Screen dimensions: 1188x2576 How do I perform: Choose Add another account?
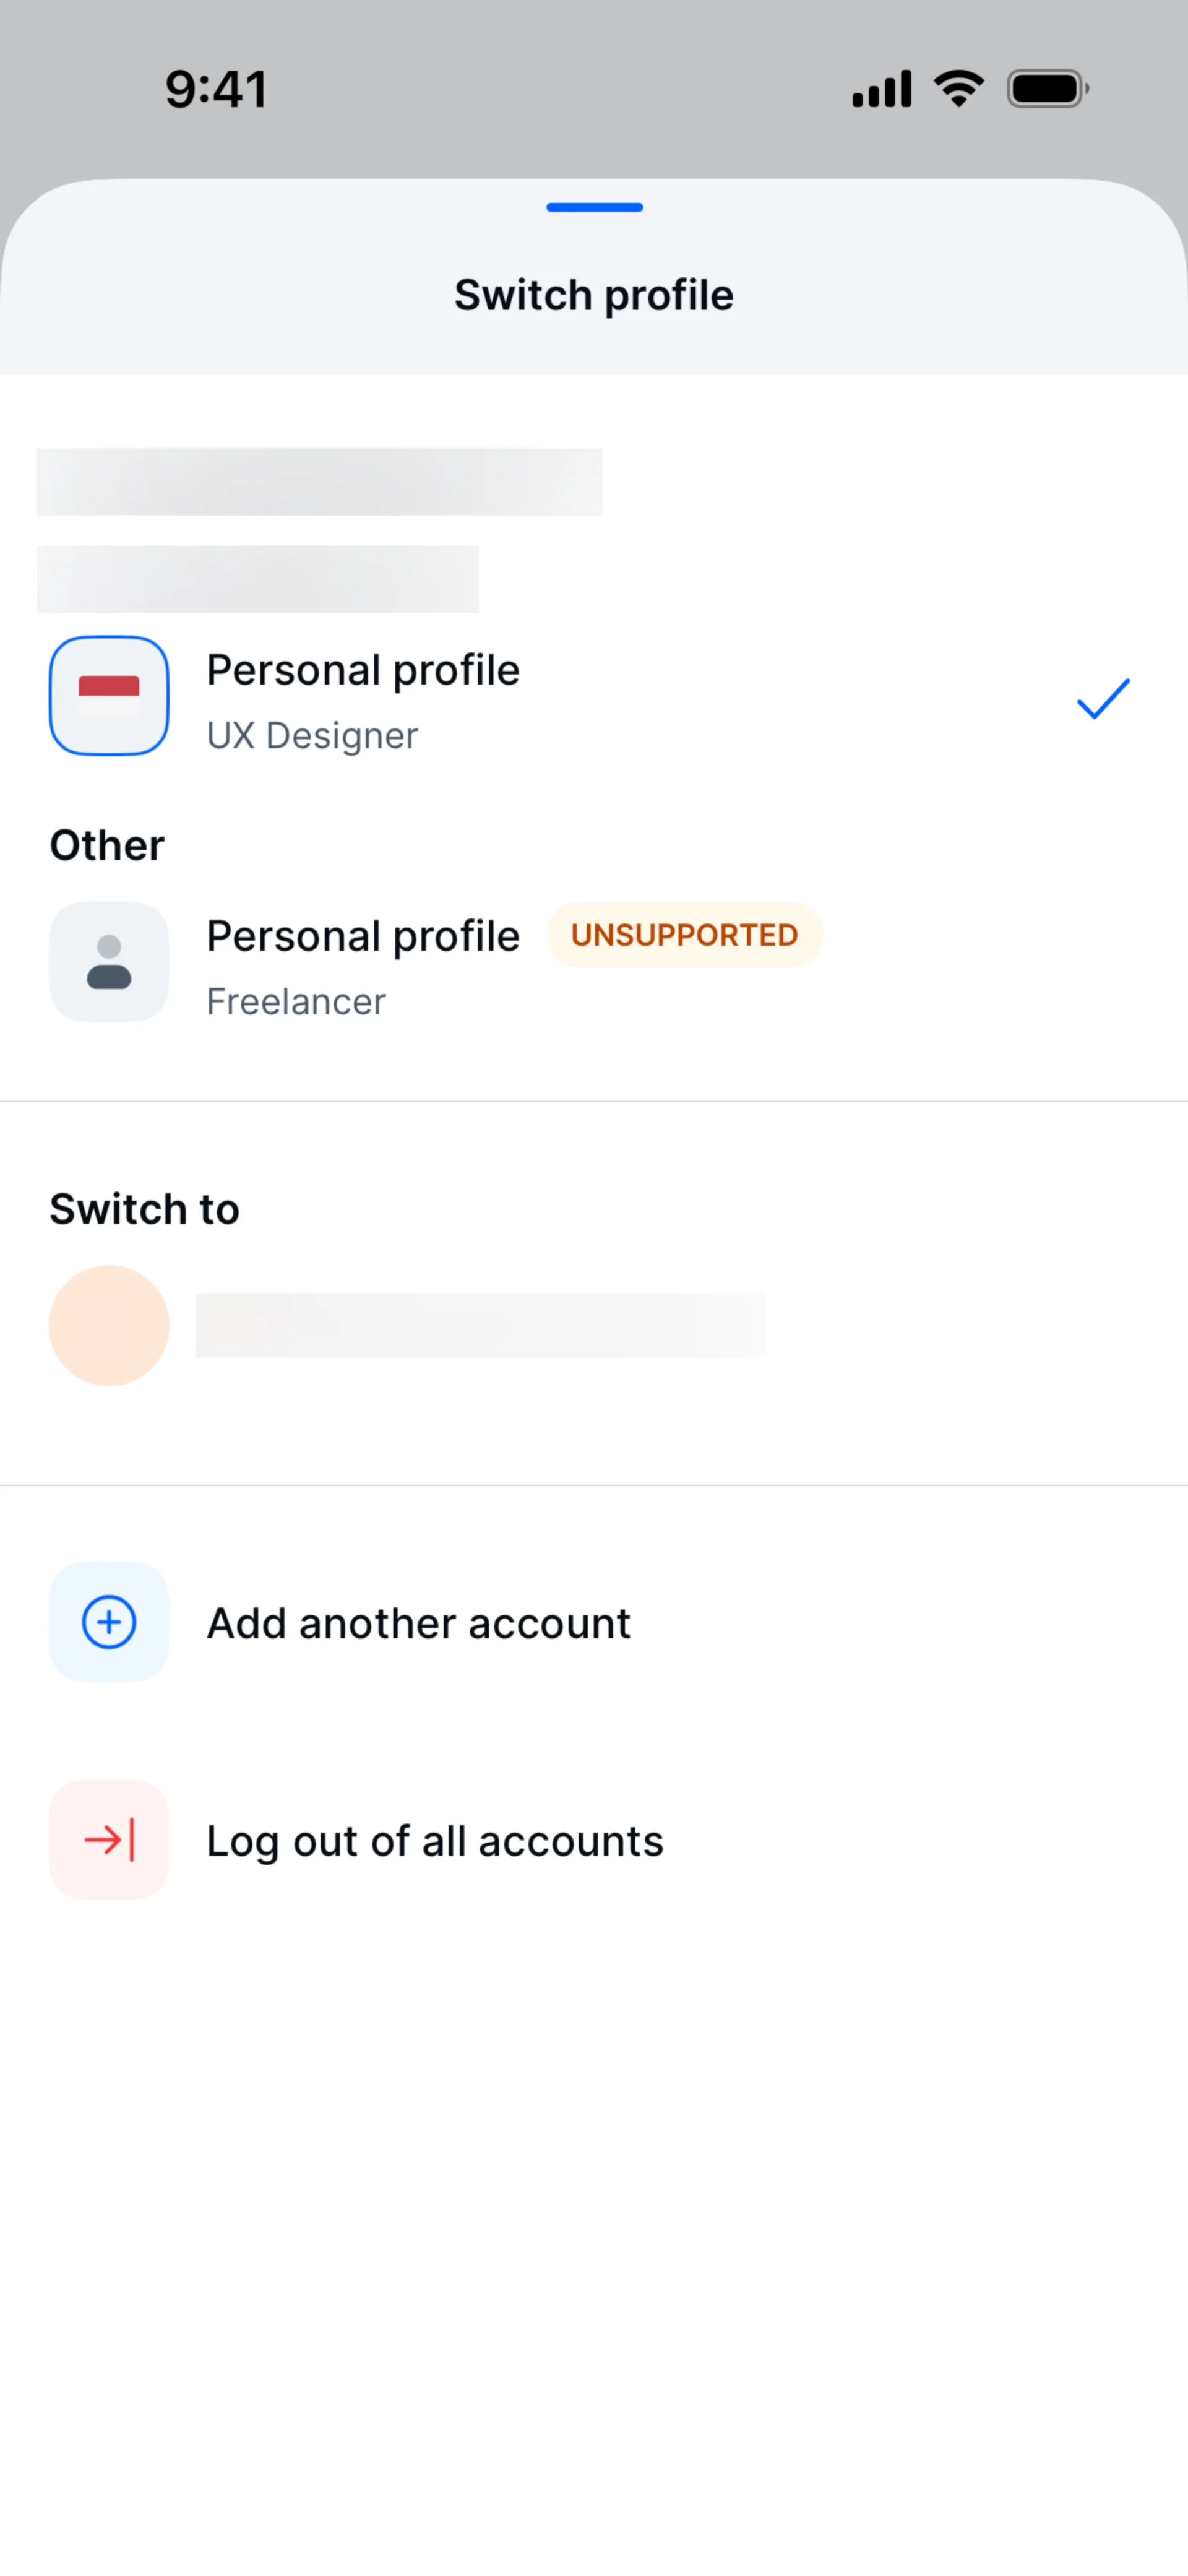[418, 1623]
